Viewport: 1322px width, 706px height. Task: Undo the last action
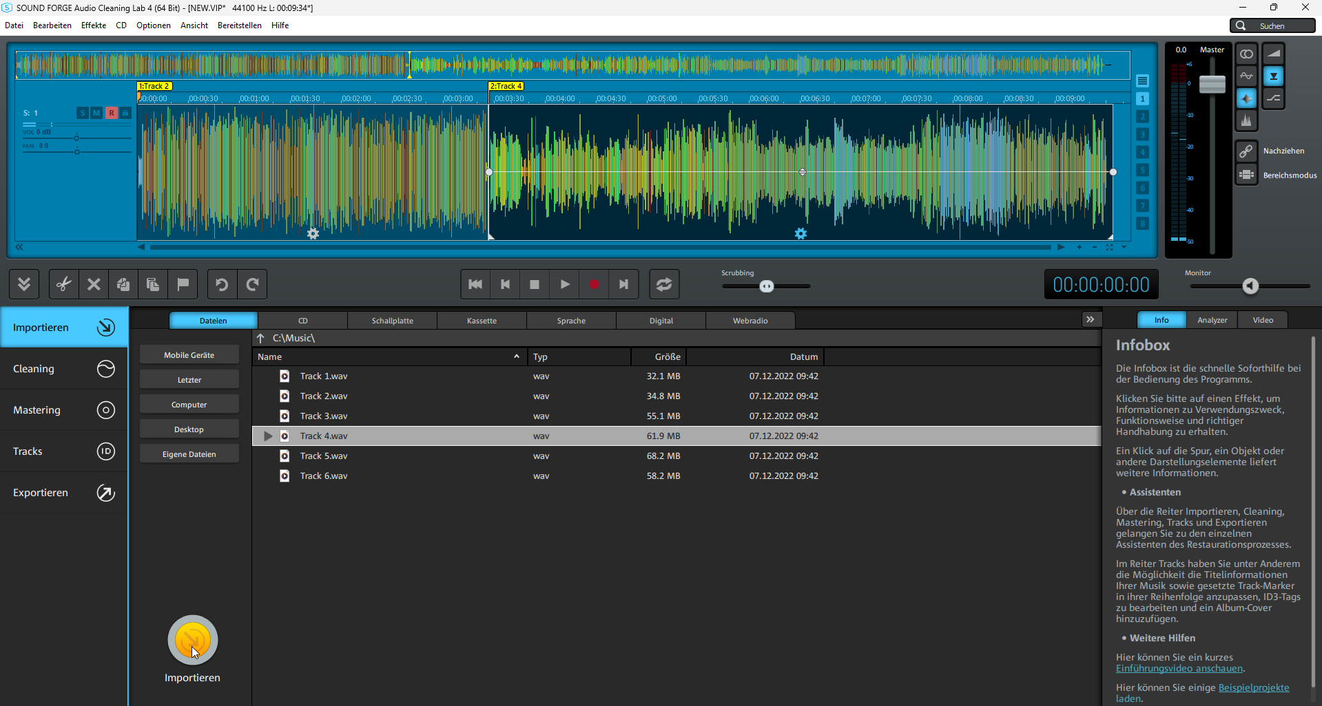click(x=222, y=284)
